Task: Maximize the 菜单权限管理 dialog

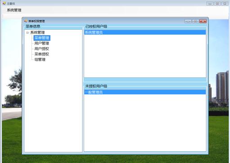Action: [195, 21]
